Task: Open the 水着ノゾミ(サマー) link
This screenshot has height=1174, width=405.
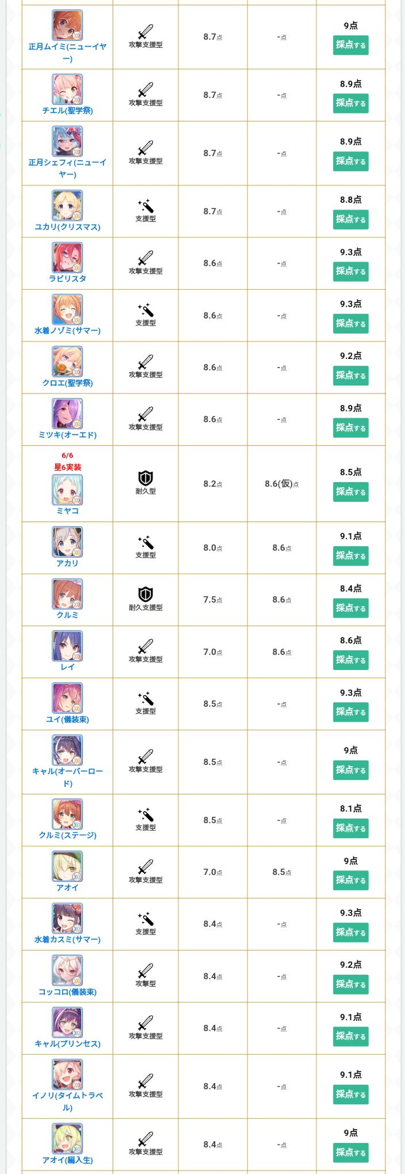Action: click(x=67, y=331)
